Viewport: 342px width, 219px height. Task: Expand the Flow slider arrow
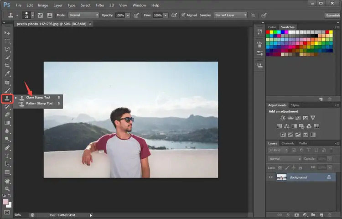[x=166, y=15]
